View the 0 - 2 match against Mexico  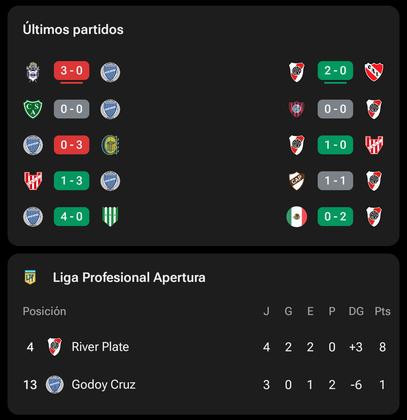point(335,217)
